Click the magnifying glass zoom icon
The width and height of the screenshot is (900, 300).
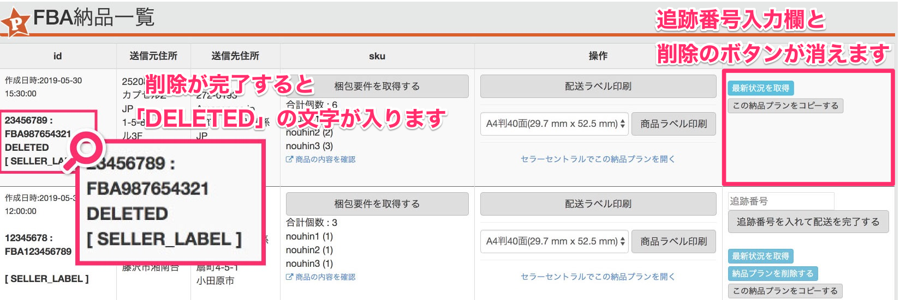click(85, 150)
